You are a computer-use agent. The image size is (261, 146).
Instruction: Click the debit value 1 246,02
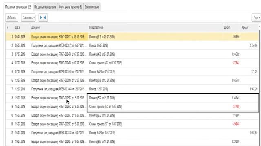[x=236, y=54]
